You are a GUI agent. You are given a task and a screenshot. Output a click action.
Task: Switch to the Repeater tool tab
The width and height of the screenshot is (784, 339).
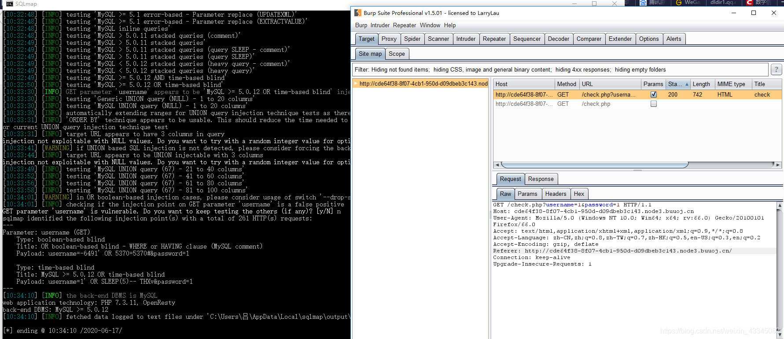point(494,39)
